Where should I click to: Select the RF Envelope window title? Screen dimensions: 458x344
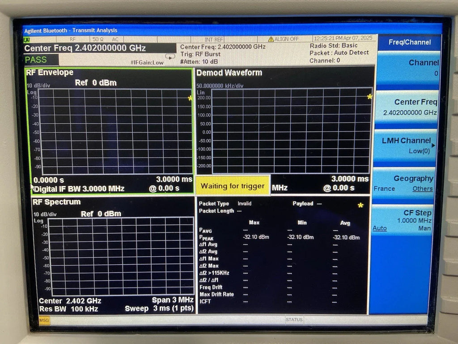pyautogui.click(x=50, y=73)
